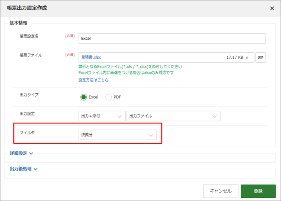Expand the 出力後処理 section
Image resolution: width=281 pixels, height=201 pixels.
click(23, 169)
